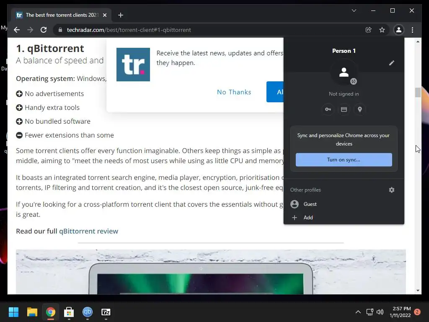Show hidden system tray icons
429x322 pixels.
pos(358,312)
